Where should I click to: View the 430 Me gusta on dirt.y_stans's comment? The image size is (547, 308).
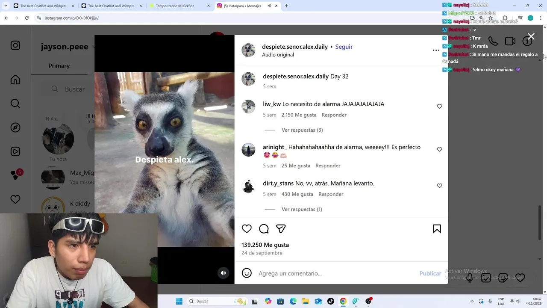pos(297,194)
